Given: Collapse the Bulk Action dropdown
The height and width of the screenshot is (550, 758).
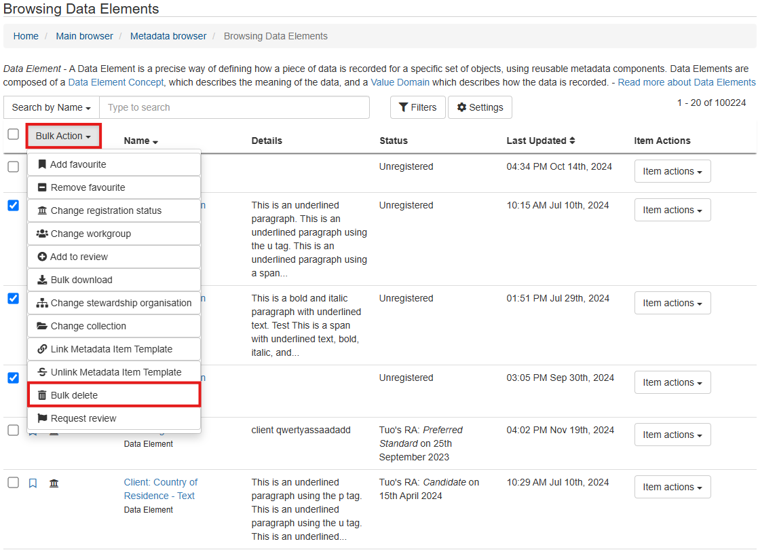Looking at the screenshot, I should pos(64,136).
